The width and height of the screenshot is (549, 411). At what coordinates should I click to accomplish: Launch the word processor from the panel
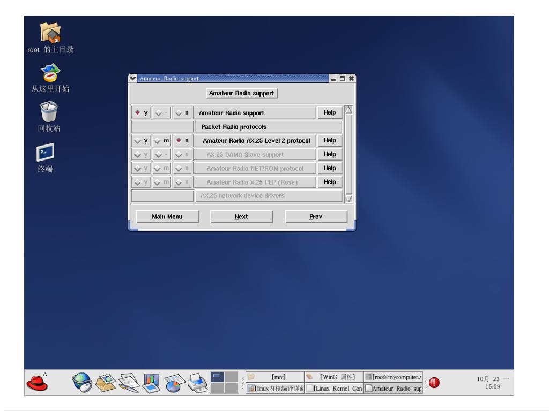(129, 383)
